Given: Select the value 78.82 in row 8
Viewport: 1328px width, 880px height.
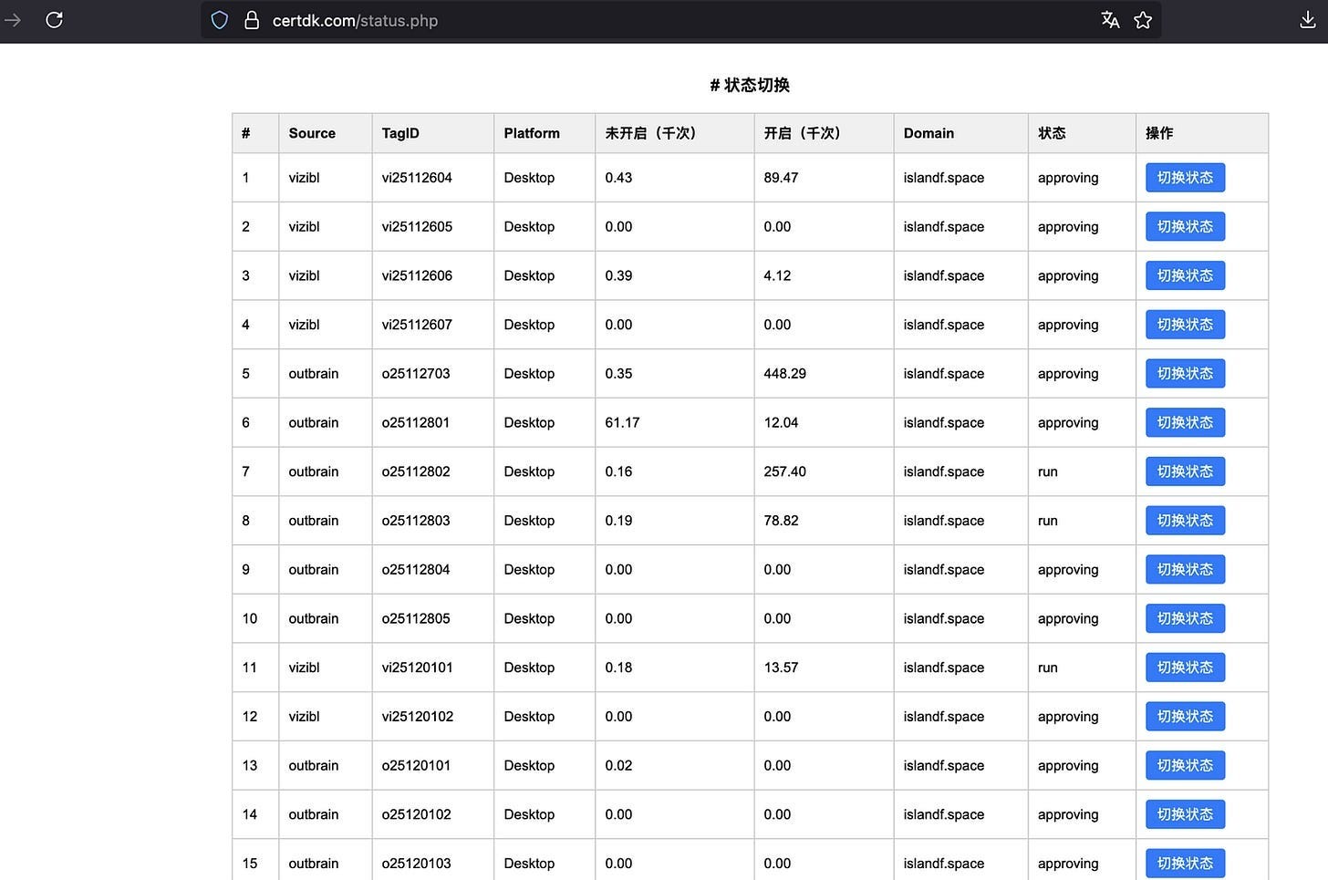Looking at the screenshot, I should [x=781, y=521].
